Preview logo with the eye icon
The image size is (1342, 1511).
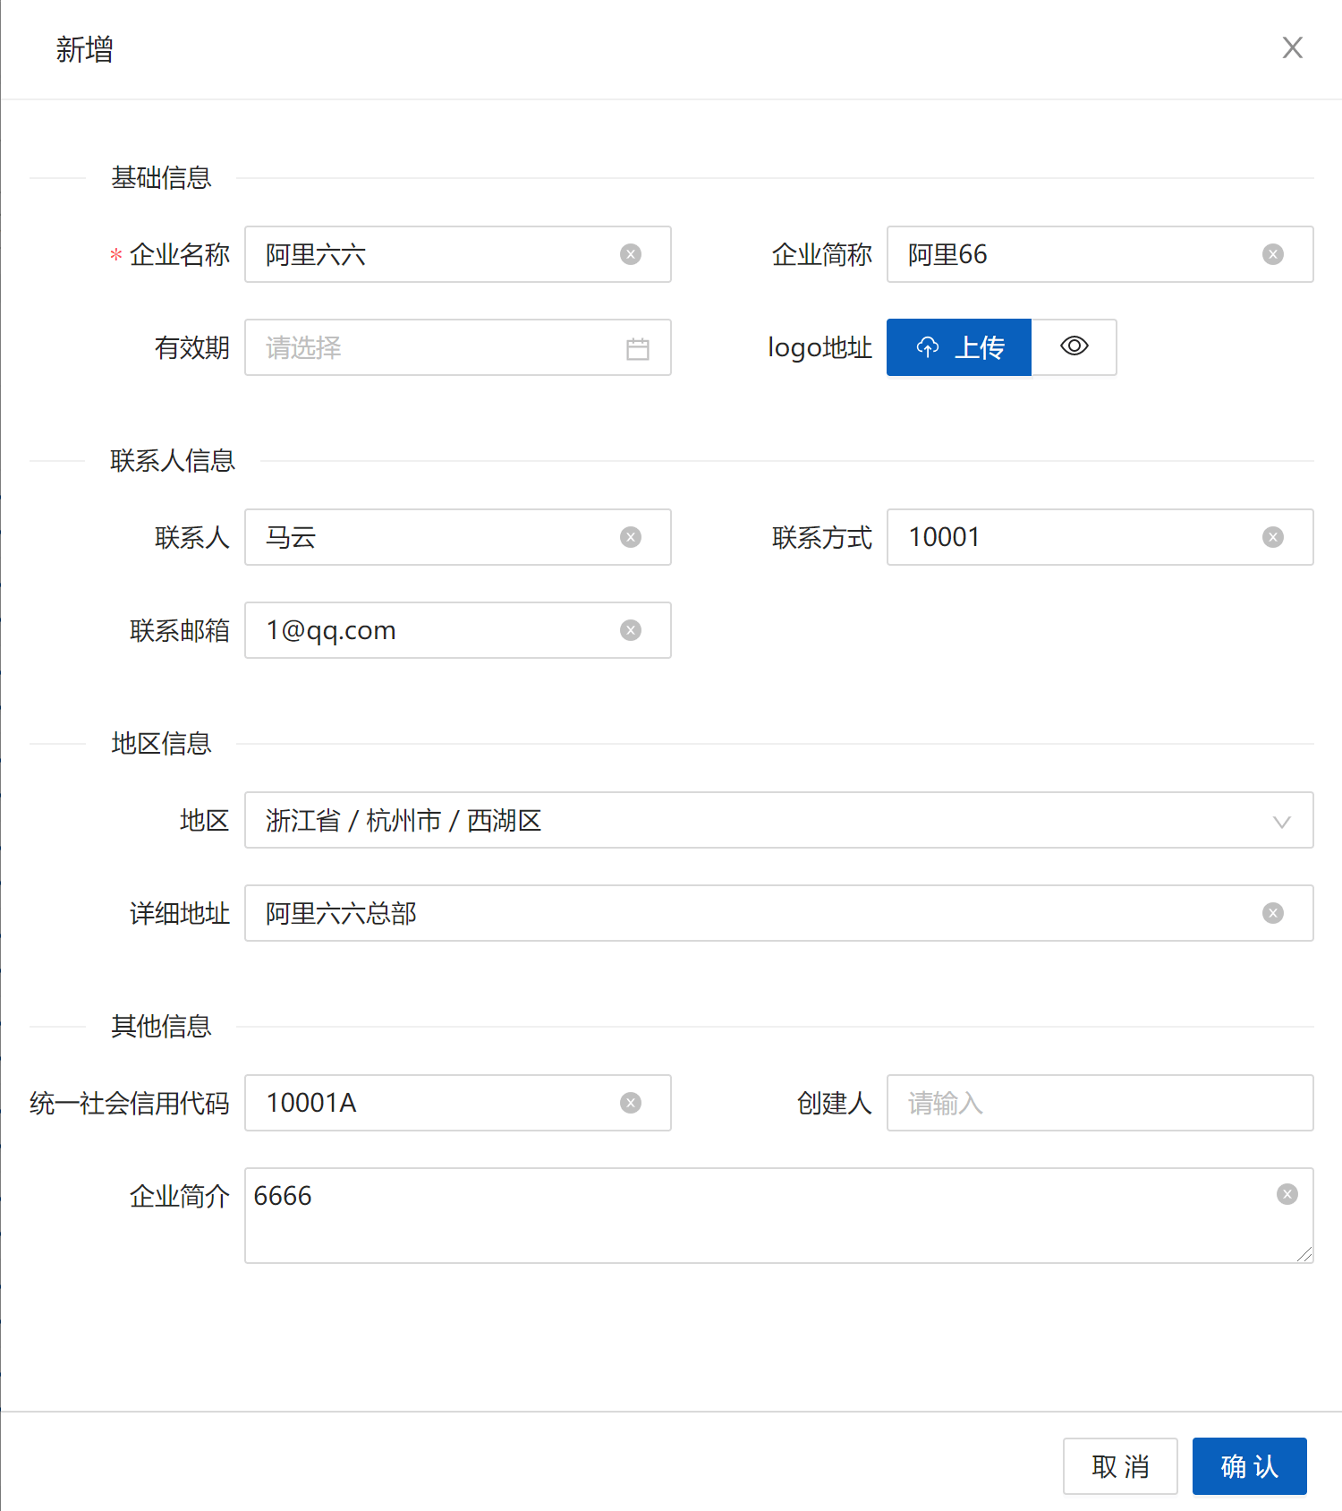pyautogui.click(x=1074, y=346)
